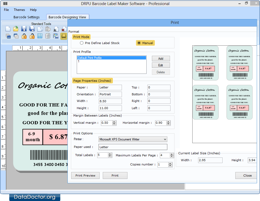Open the Help menu
The width and height of the screenshot is (260, 201).
[33, 10]
